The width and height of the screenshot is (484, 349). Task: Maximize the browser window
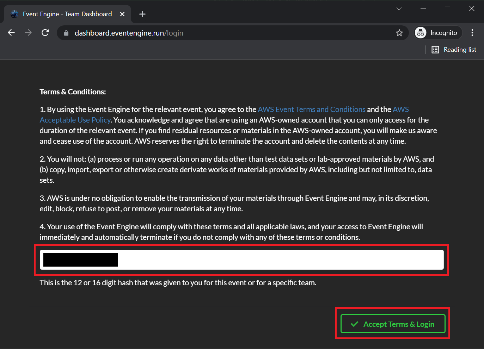tap(447, 9)
